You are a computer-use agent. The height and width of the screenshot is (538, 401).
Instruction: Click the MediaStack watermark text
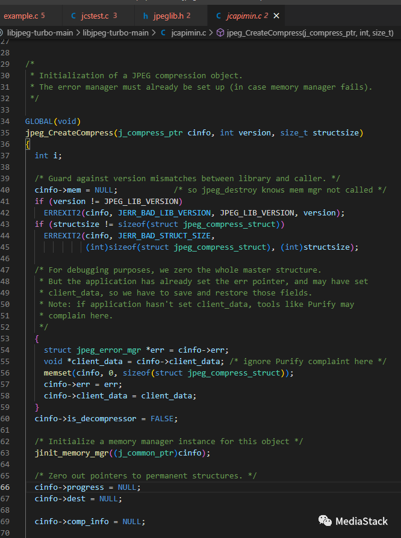(x=361, y=521)
